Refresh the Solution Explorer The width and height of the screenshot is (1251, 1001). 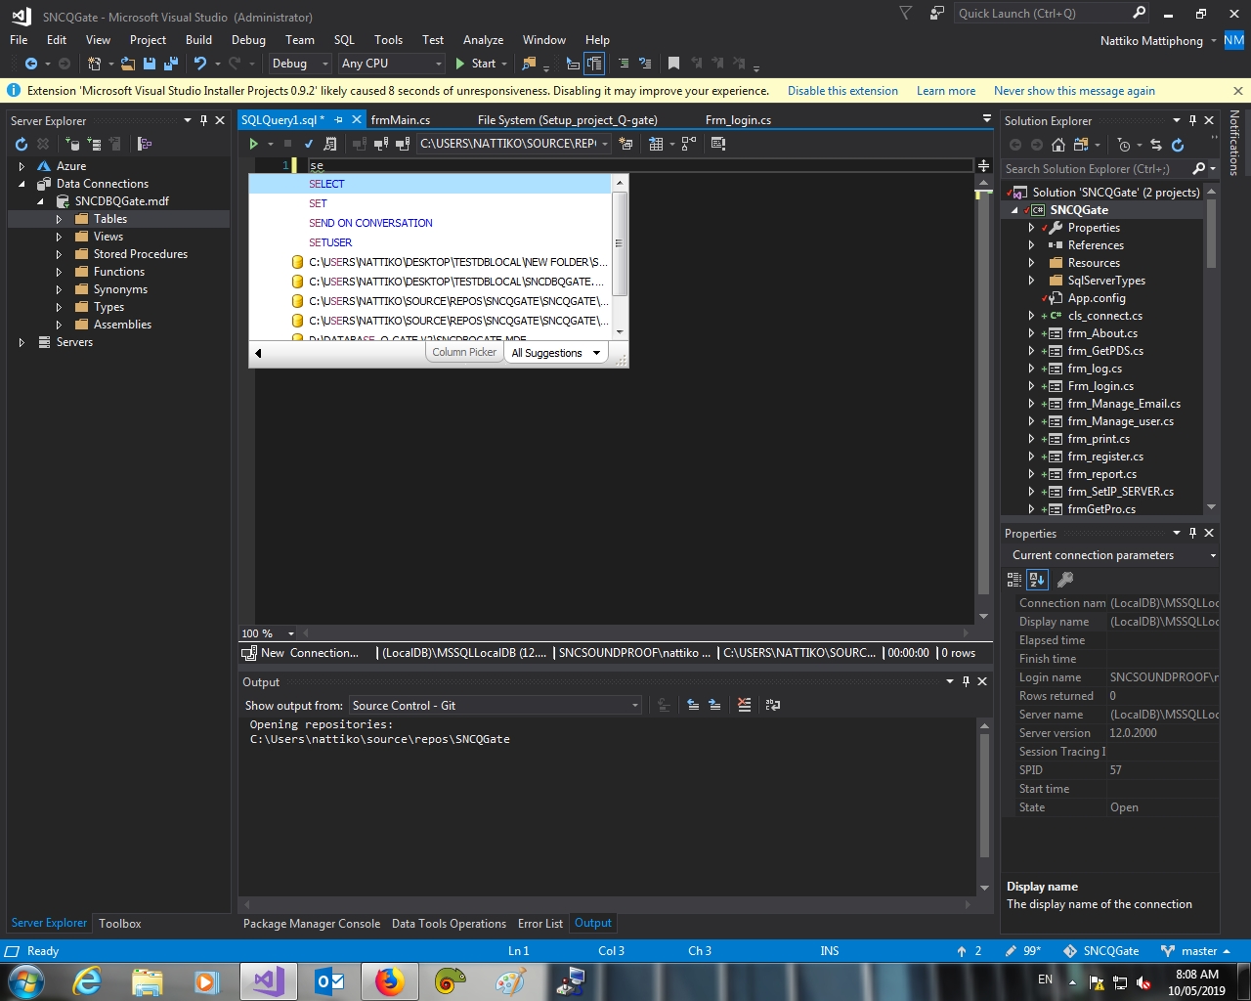1178,145
